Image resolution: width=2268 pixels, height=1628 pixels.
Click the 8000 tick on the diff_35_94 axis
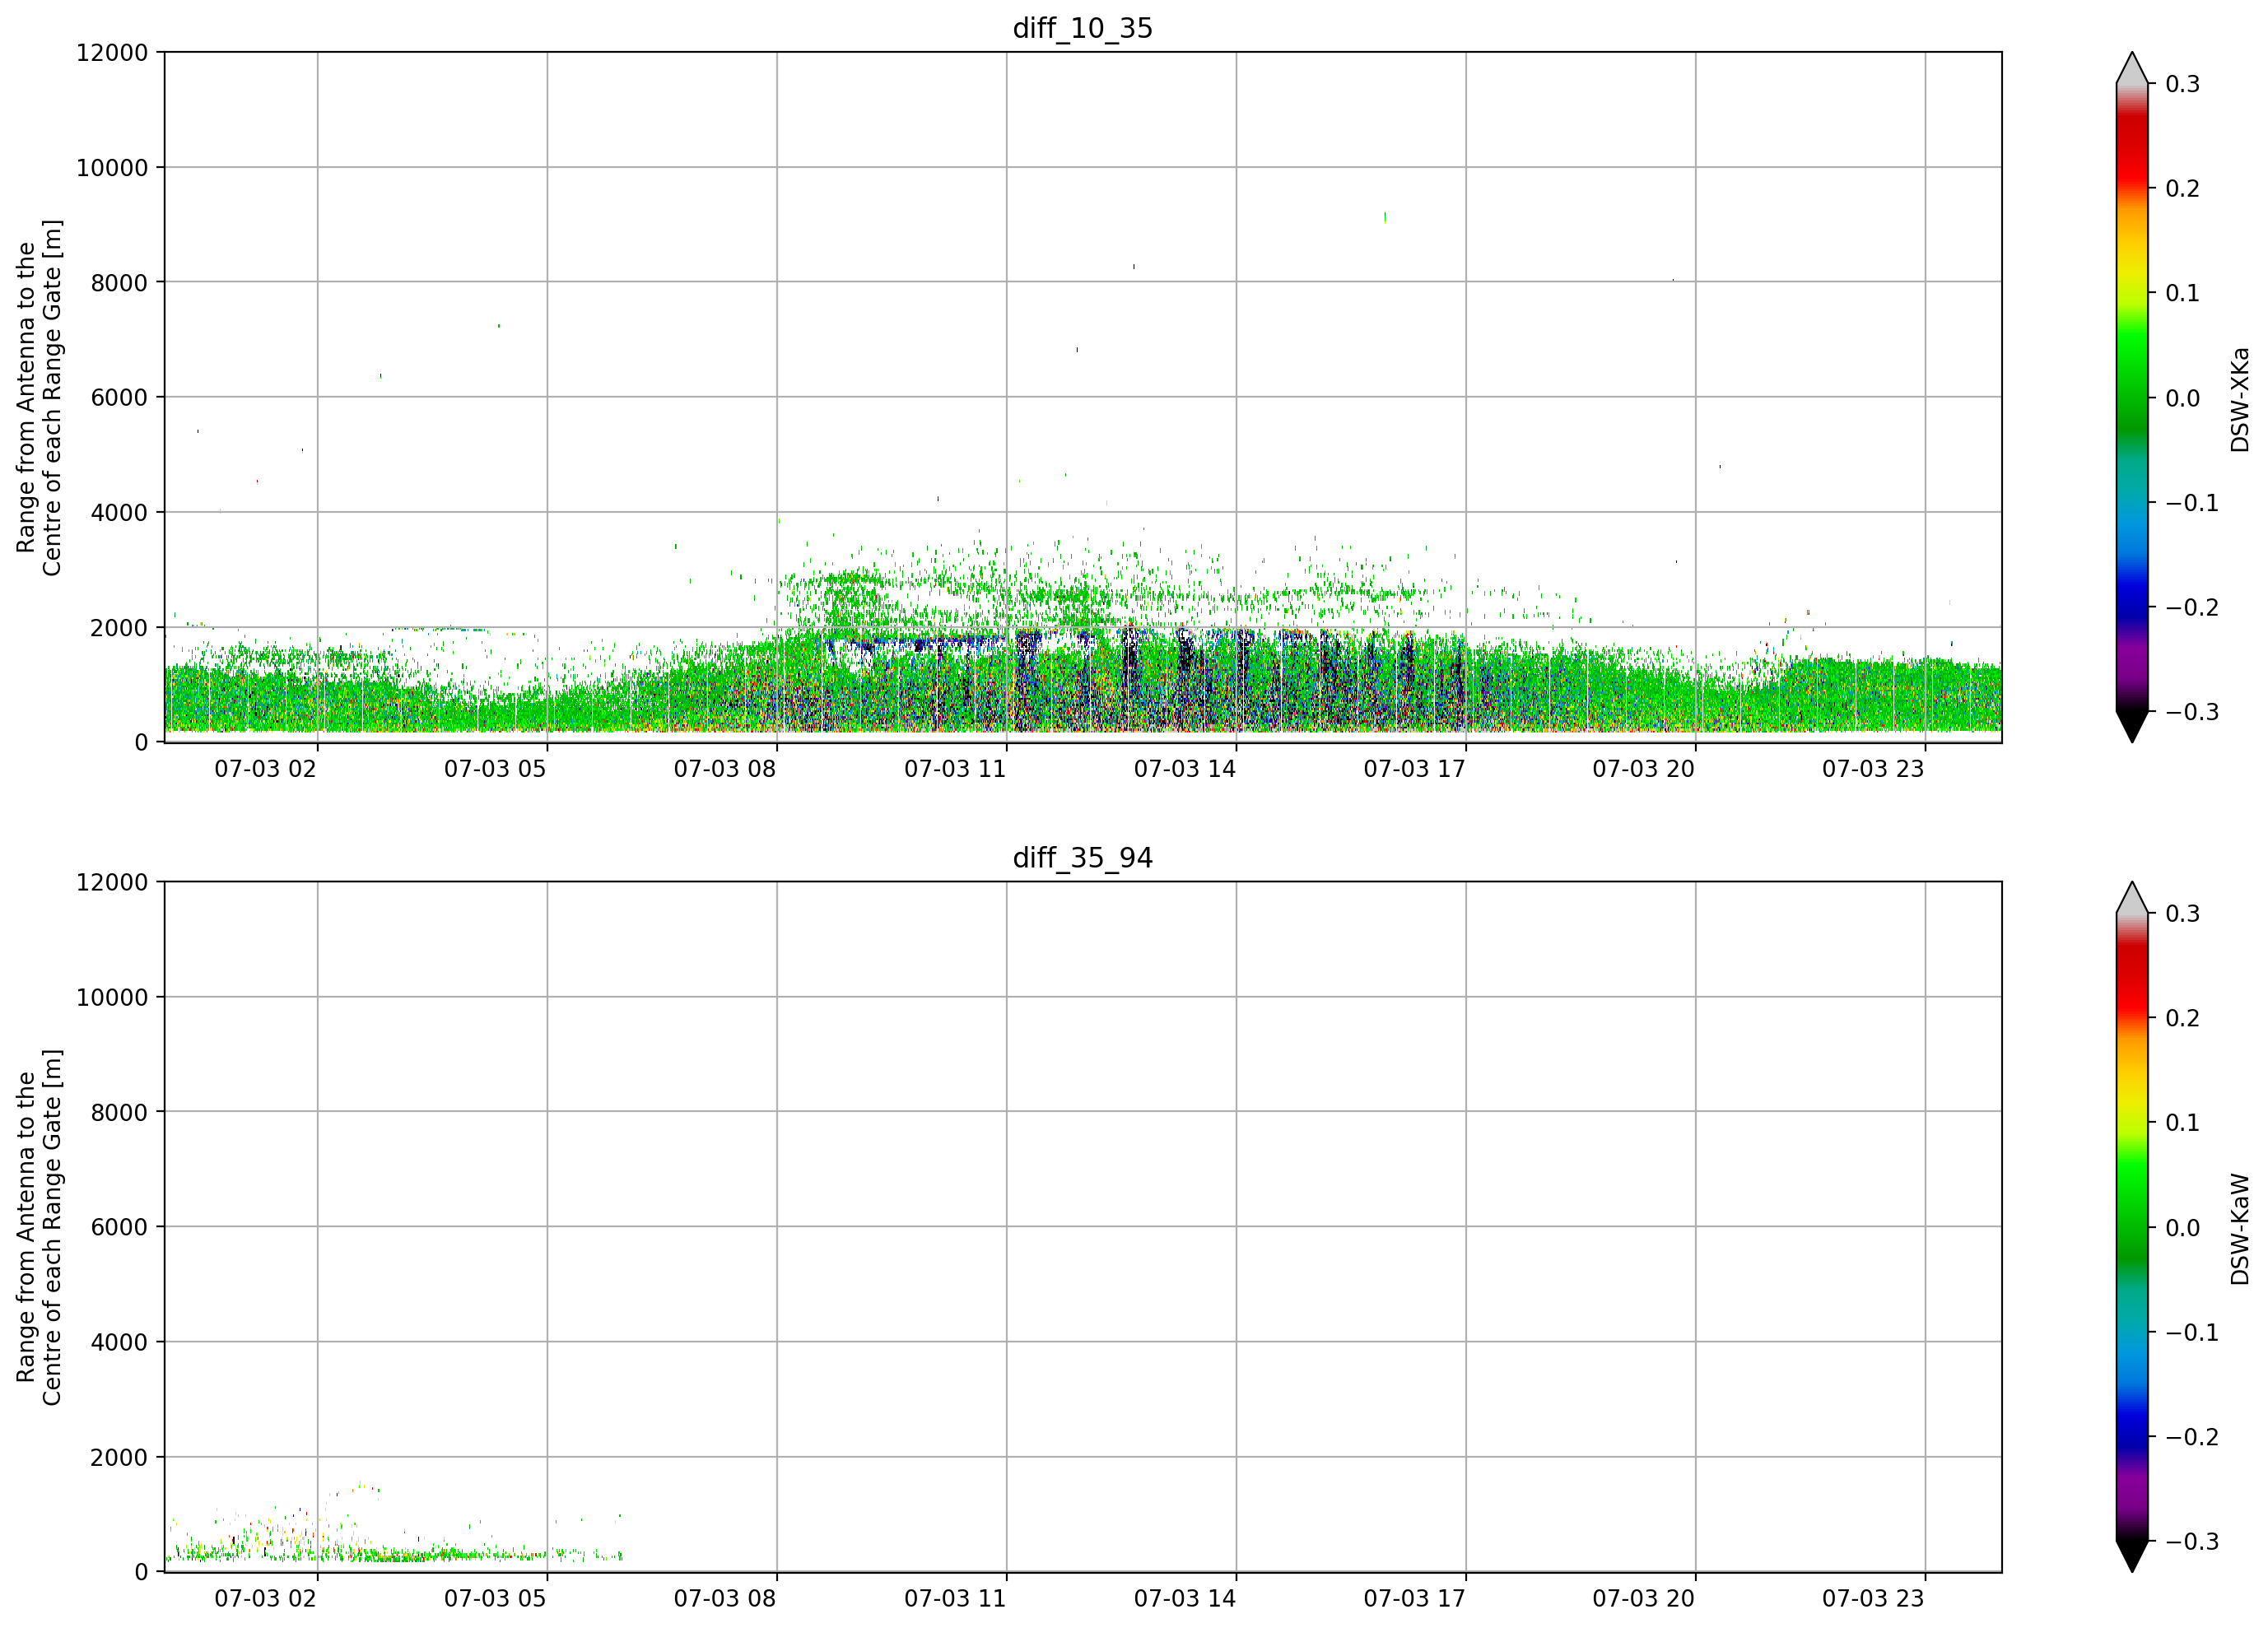(119, 1112)
